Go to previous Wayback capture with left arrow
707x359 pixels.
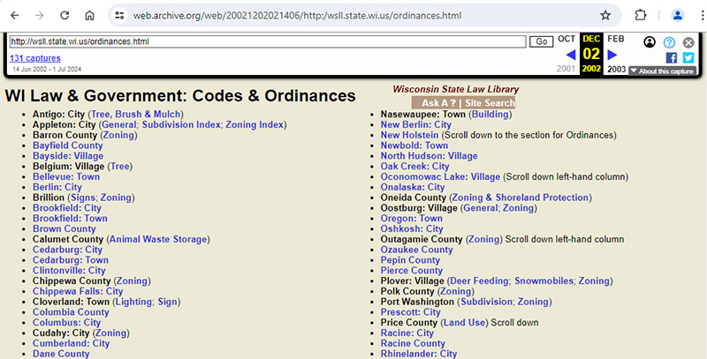click(570, 55)
